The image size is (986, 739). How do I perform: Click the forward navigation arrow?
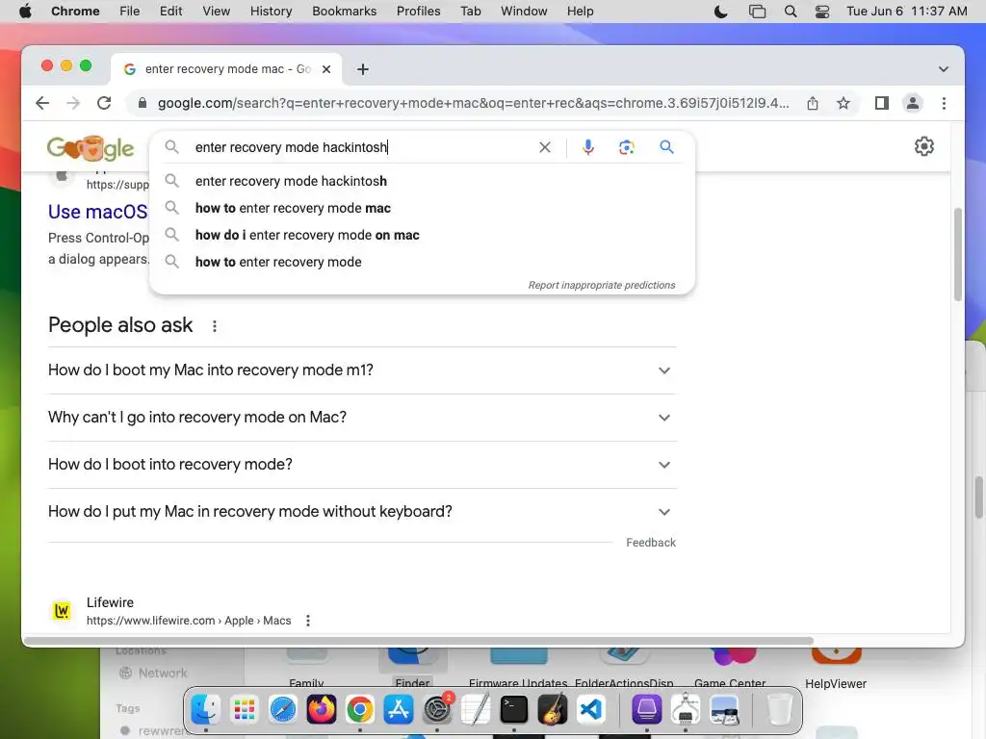(x=73, y=103)
